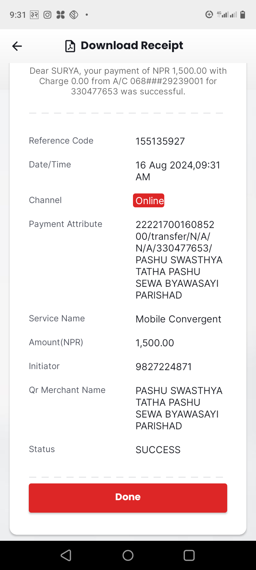
Task: Tap the 4G signal strength icon
Action: [223, 15]
